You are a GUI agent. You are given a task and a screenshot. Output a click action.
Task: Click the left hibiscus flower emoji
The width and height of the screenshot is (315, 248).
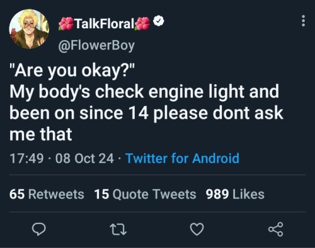66,24
